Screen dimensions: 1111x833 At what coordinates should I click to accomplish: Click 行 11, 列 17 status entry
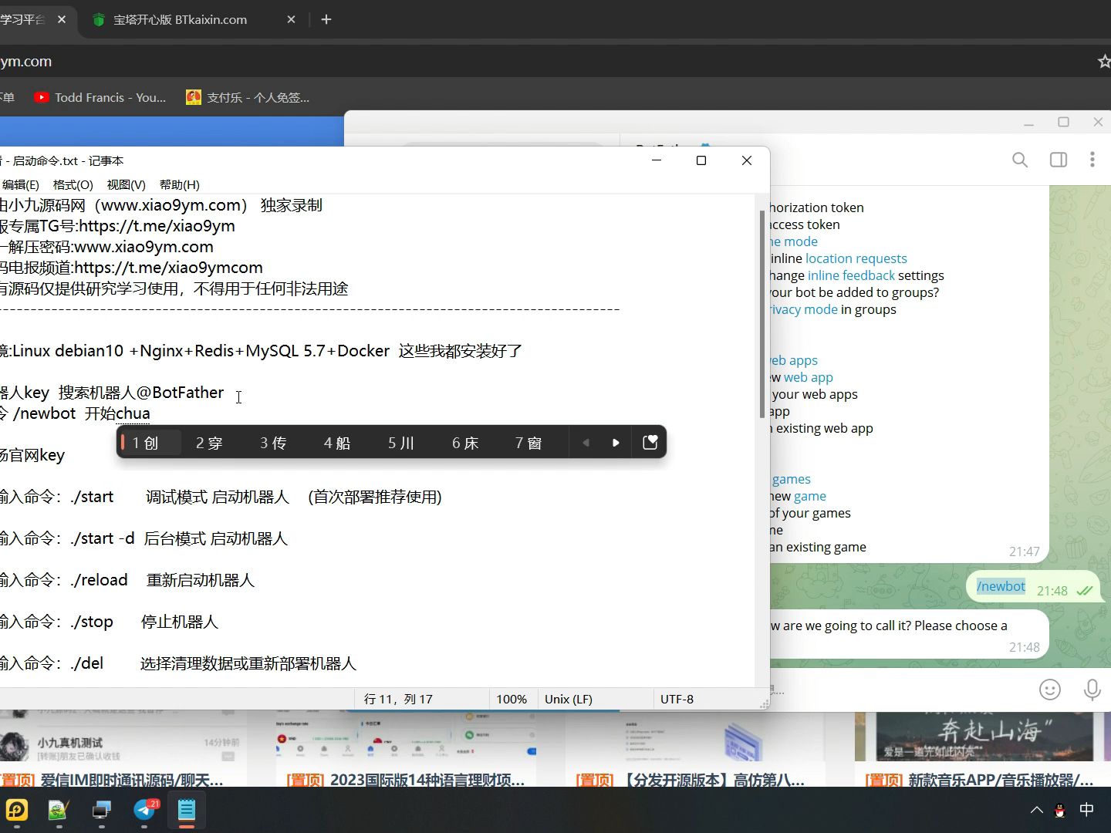(398, 699)
